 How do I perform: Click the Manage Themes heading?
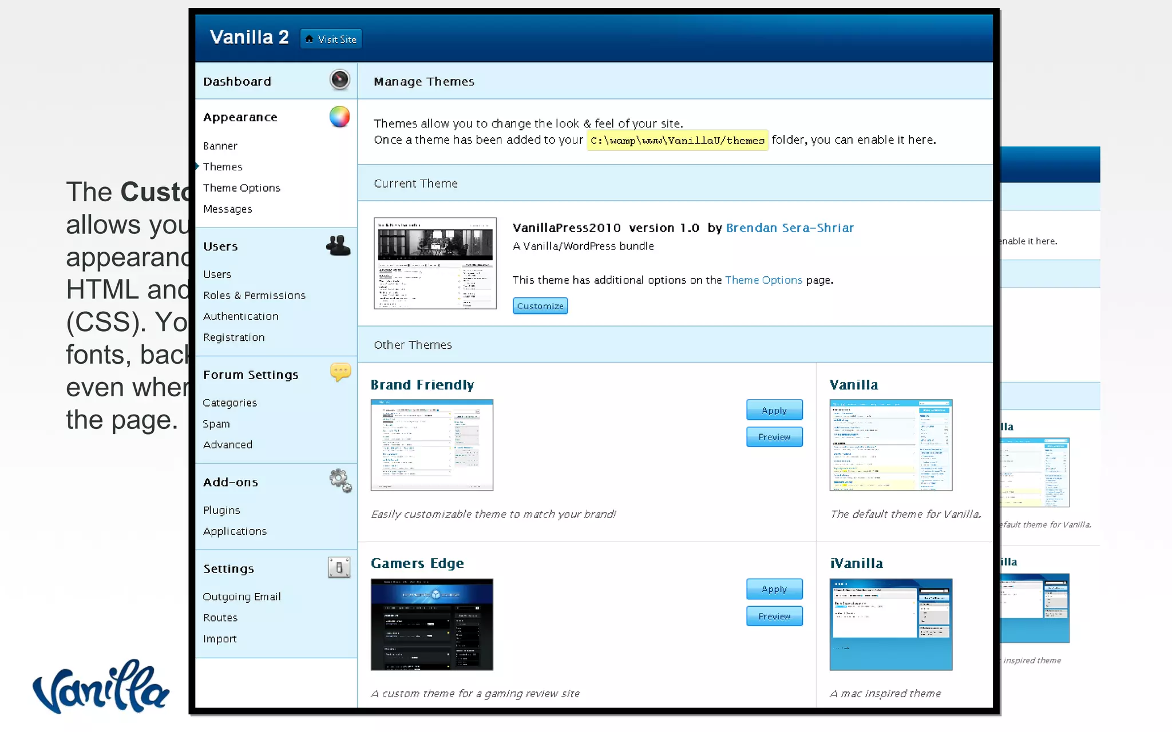pos(424,81)
